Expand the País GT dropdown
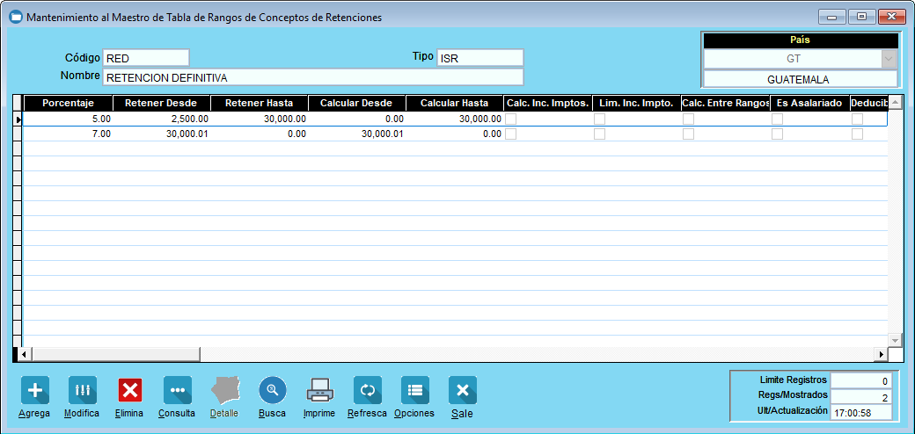This screenshot has height=434, width=915. click(x=889, y=59)
